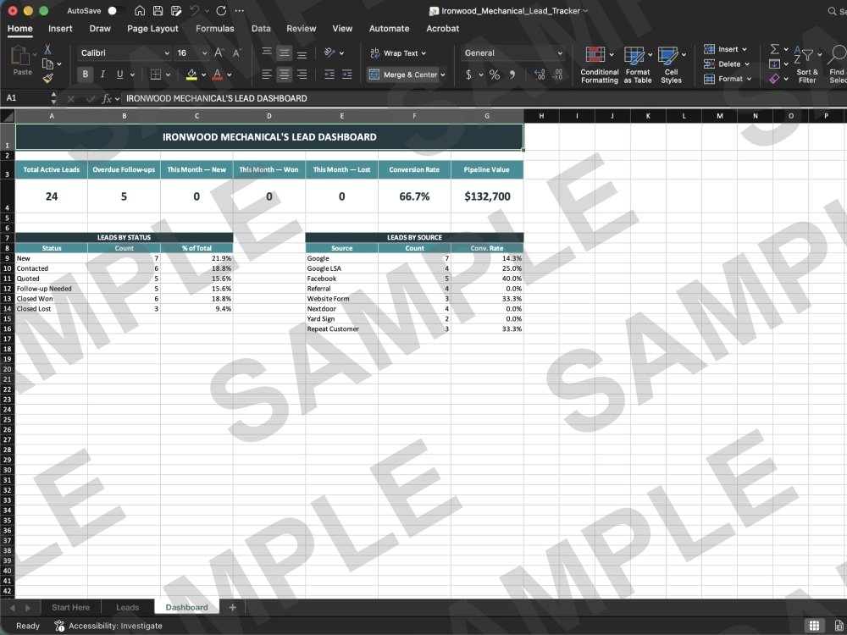Image resolution: width=847 pixels, height=635 pixels.
Task: Click Sort & Filter button
Action: (x=807, y=64)
